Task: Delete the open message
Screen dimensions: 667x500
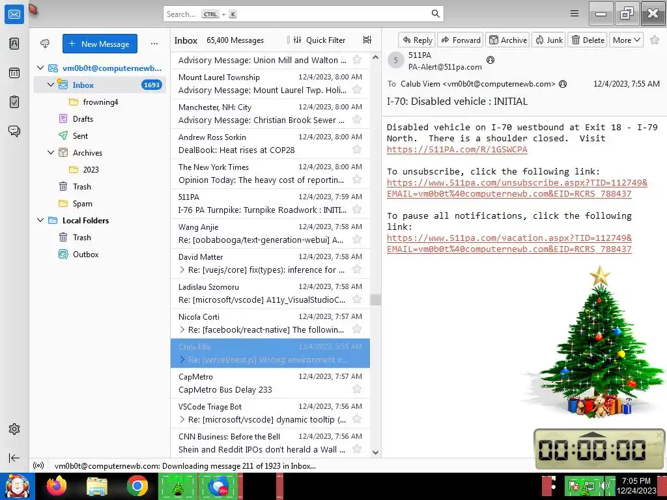Action: click(x=588, y=40)
